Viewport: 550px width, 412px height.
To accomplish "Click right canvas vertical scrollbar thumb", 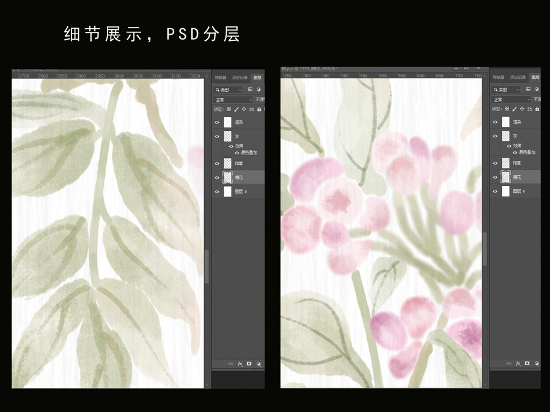I will pos(485,248).
